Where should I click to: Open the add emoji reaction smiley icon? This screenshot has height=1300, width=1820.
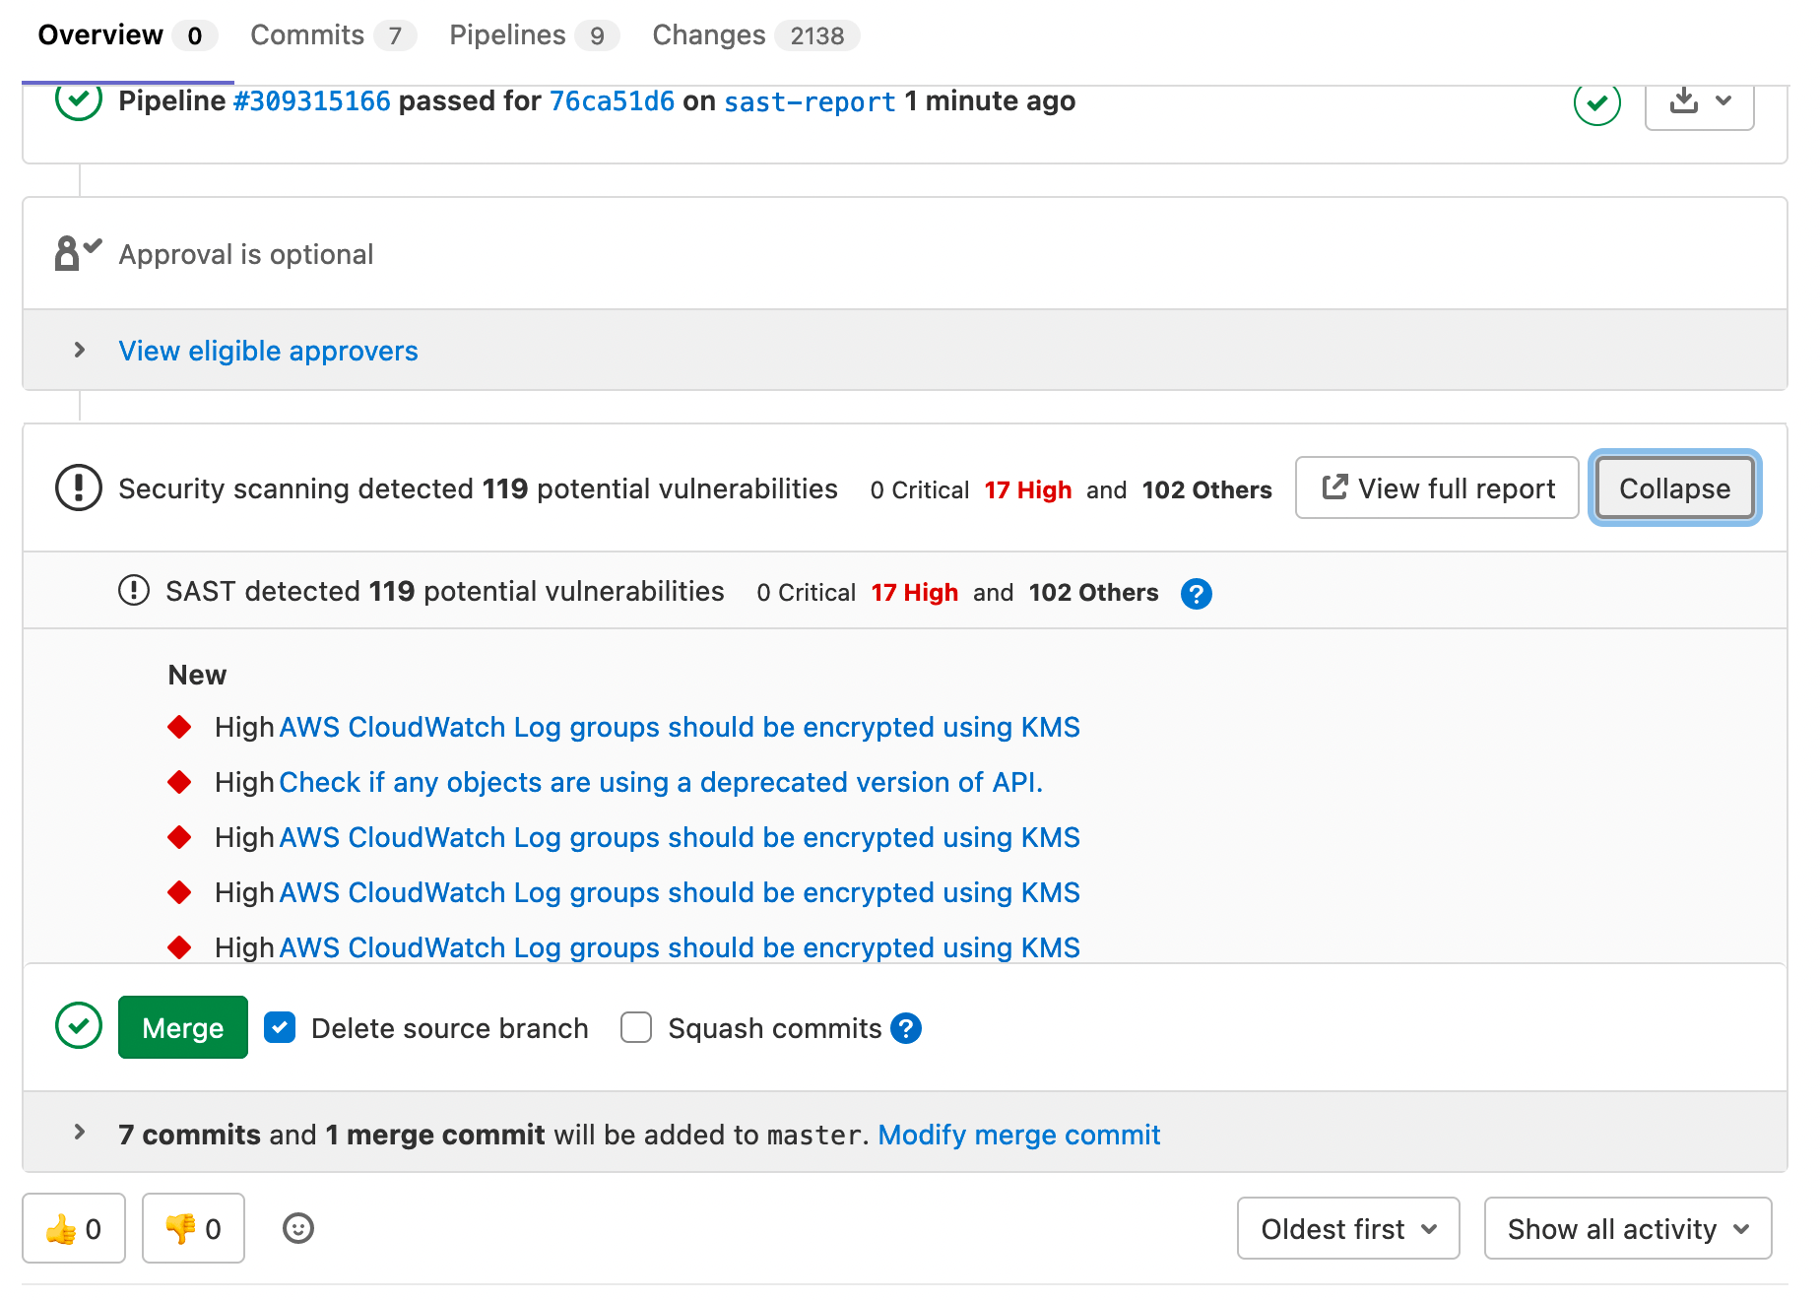pos(298,1228)
